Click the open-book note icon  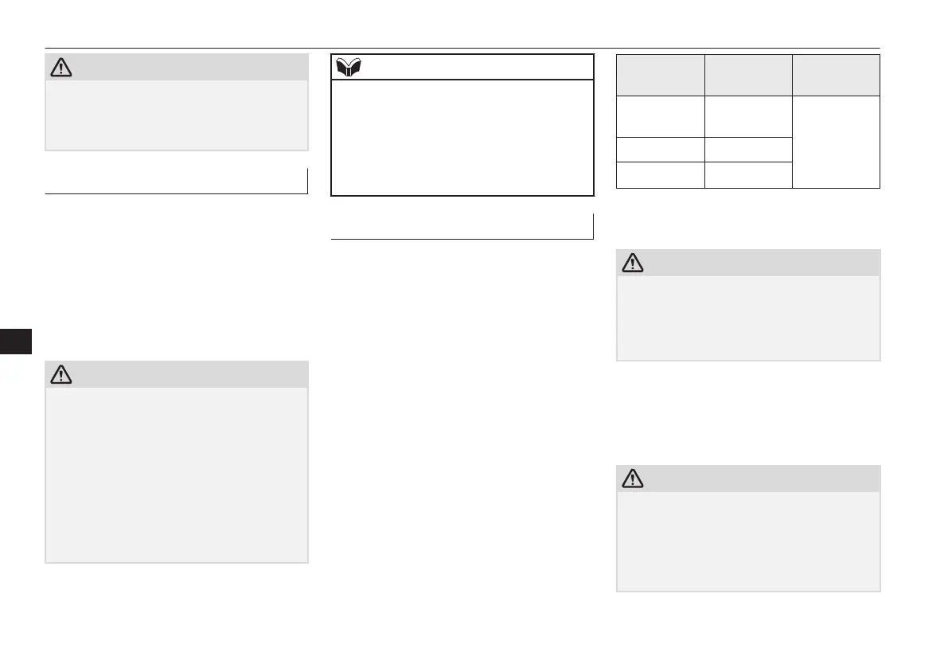[348, 68]
